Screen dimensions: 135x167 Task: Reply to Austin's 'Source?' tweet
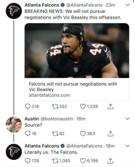click(27, 134)
